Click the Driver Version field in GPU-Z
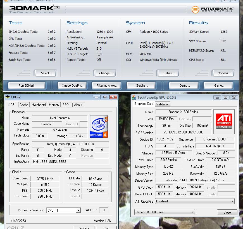Image resolution: width=243 pixels, height=229 pixels. click(x=195, y=180)
